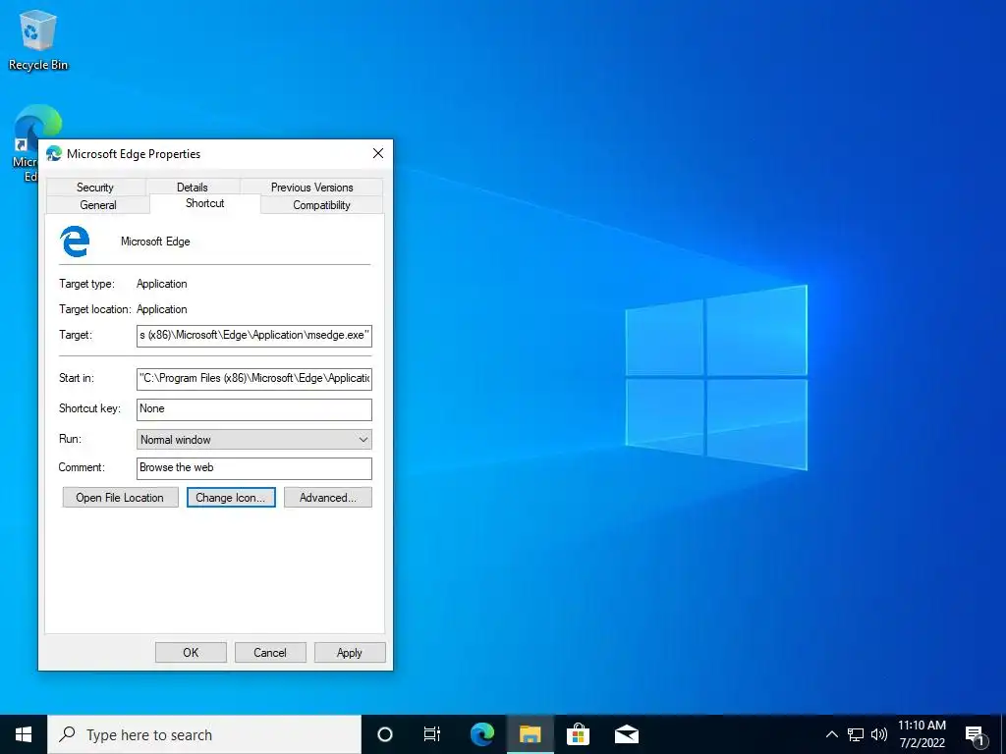Screen dimensions: 1006x754
Task: Click the Shortcut key field
Action: (x=254, y=409)
